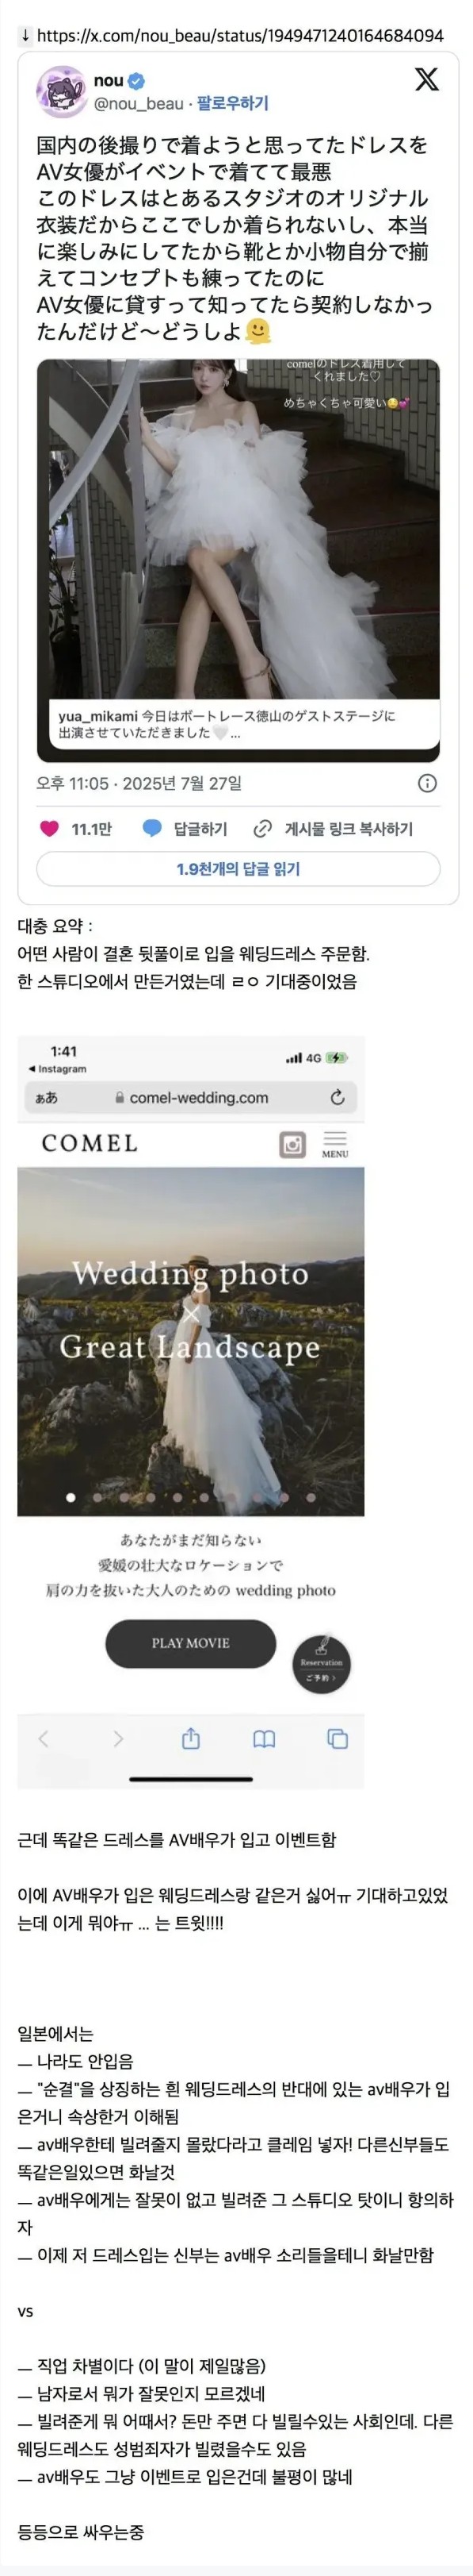Click 1.9천개의 답글 읽기 button
This screenshot has width=473, height=2576.
pos(238,868)
